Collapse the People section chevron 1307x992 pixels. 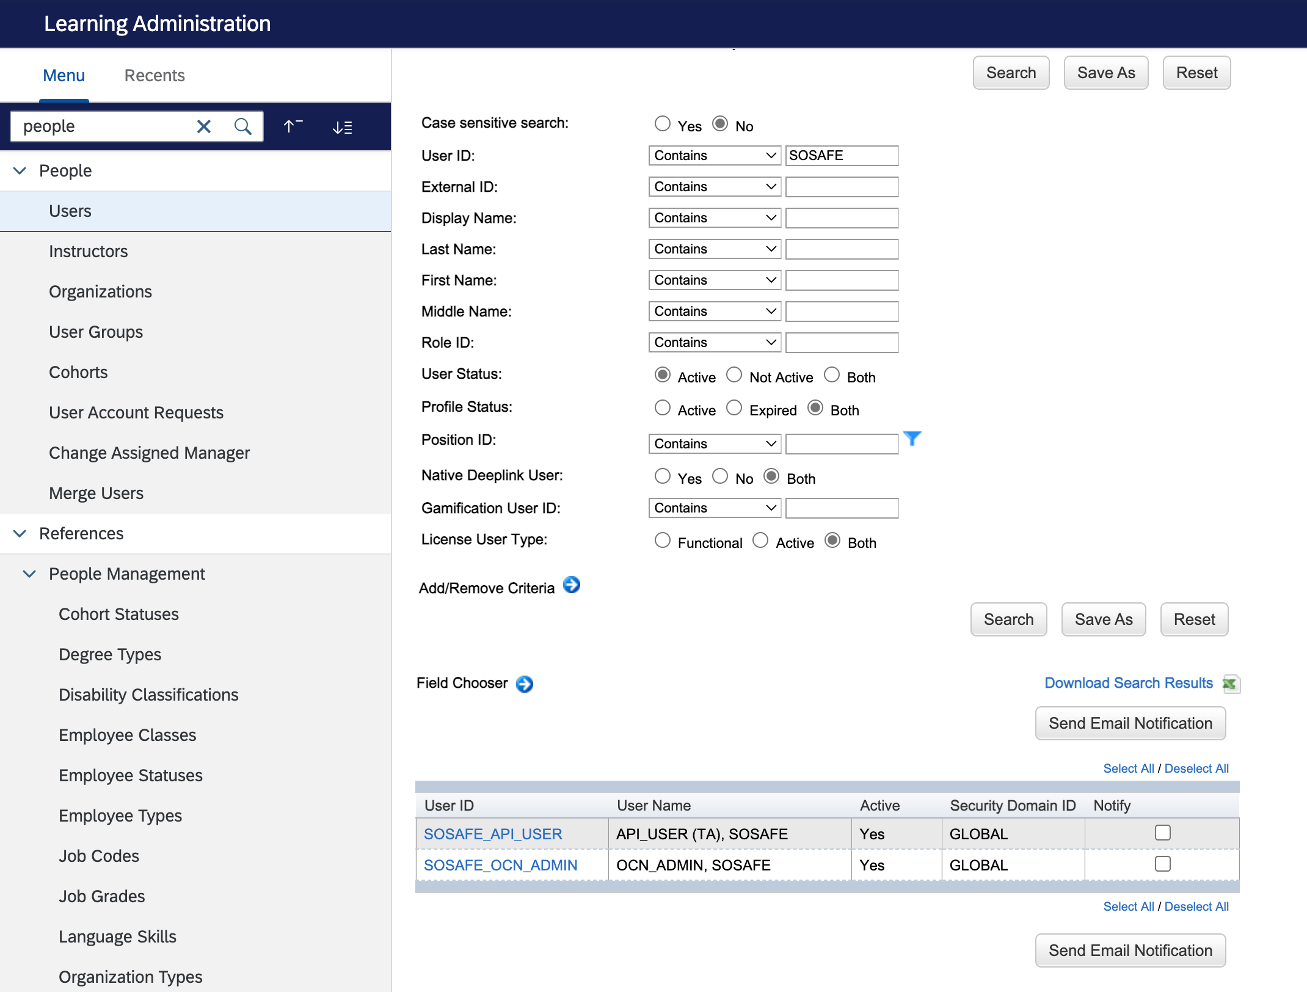tap(20, 171)
